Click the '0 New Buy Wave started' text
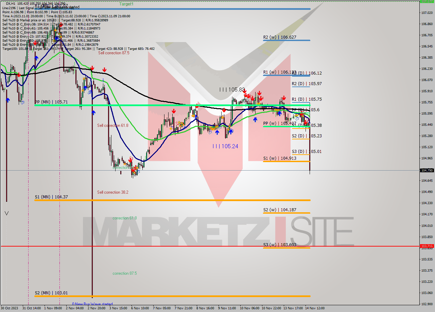Image resolution: width=435 pixels, height=312 pixels. pos(92,304)
